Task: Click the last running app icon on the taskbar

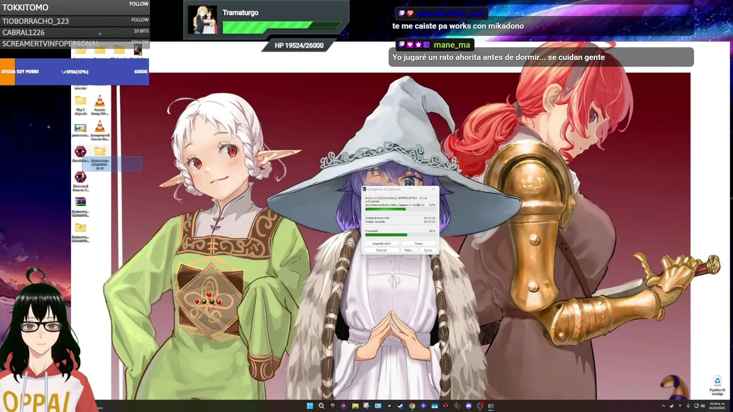Action: (491, 406)
